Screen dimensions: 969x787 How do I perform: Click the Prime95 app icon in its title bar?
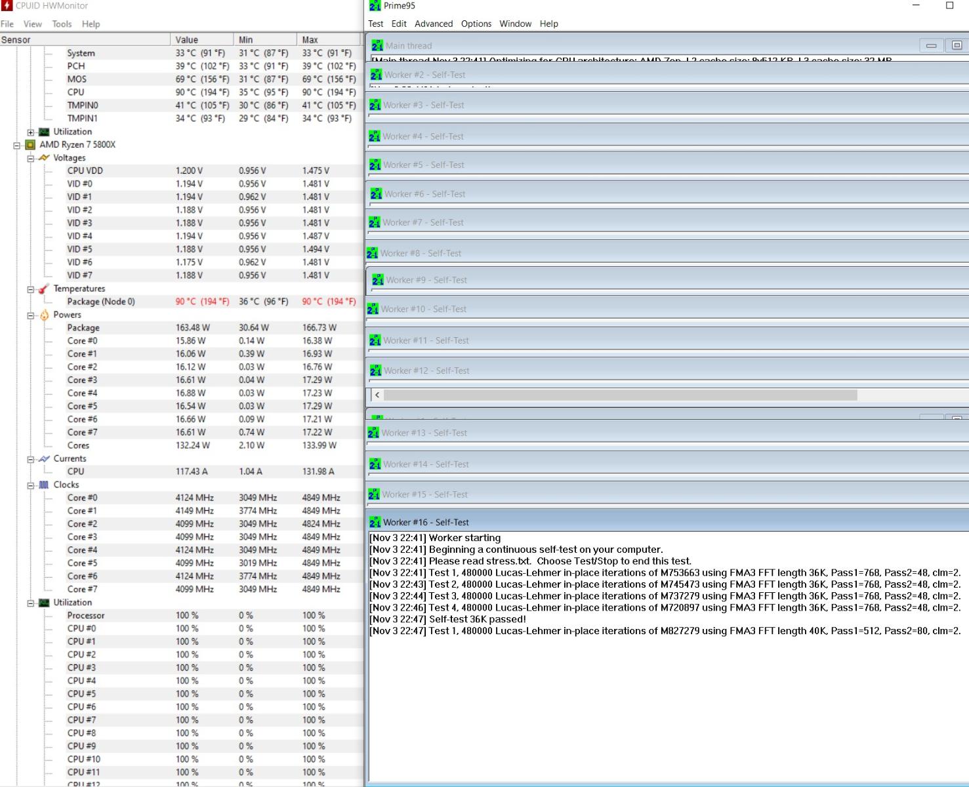coord(375,6)
